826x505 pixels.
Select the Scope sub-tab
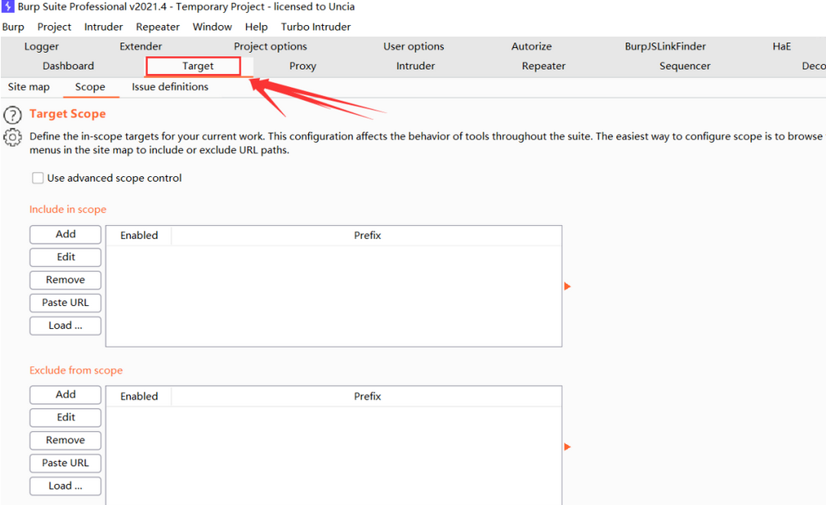point(90,87)
